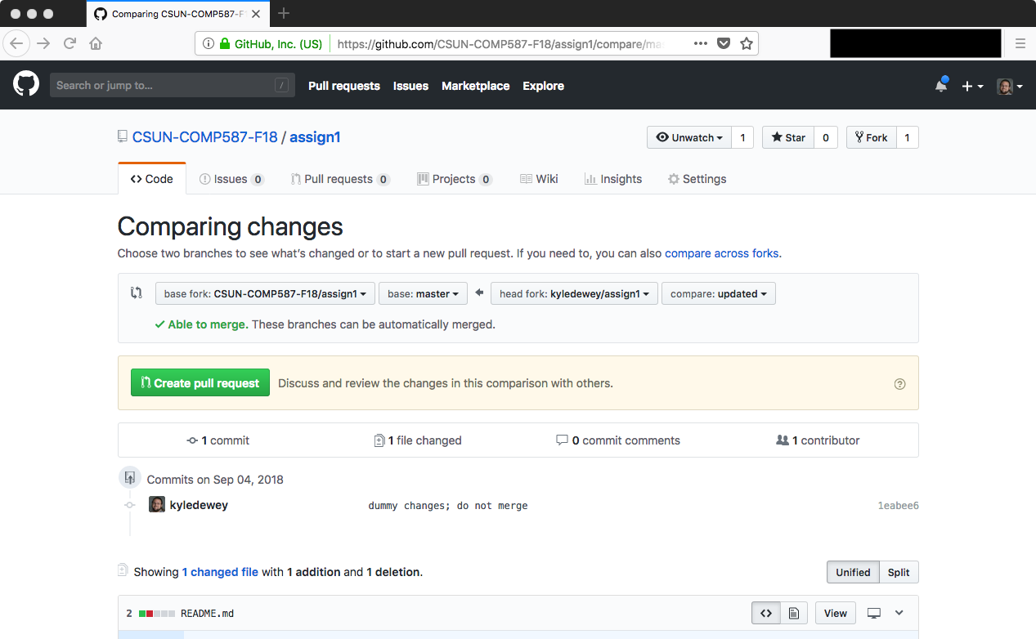Screen dimensions: 1036x639
Task: Click the README.md file name in the diff header
Action: coord(207,614)
